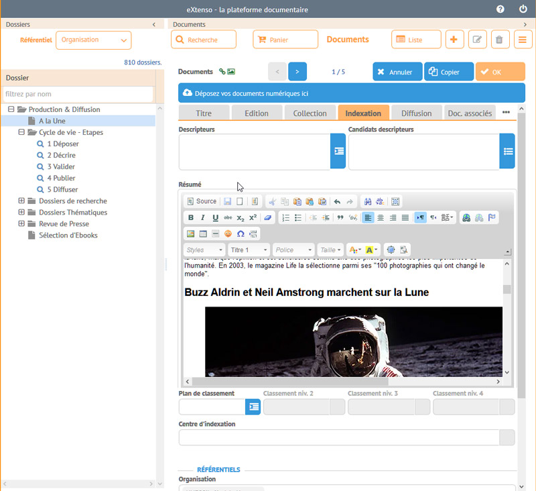The image size is (536, 491).
Task: Click the select all icon
Action: pyautogui.click(x=395, y=201)
